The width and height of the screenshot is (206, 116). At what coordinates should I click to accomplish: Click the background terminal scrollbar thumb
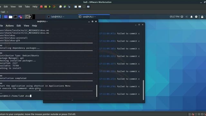tap(143, 90)
